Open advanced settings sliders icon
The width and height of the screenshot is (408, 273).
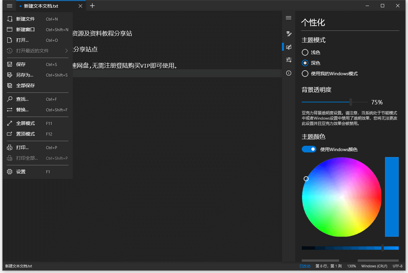pos(289,60)
